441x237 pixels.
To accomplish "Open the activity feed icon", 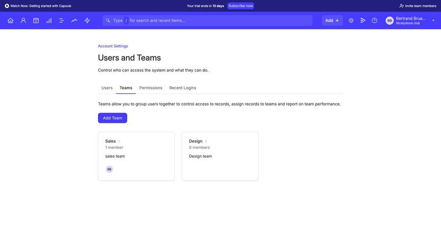I will tap(363, 21).
